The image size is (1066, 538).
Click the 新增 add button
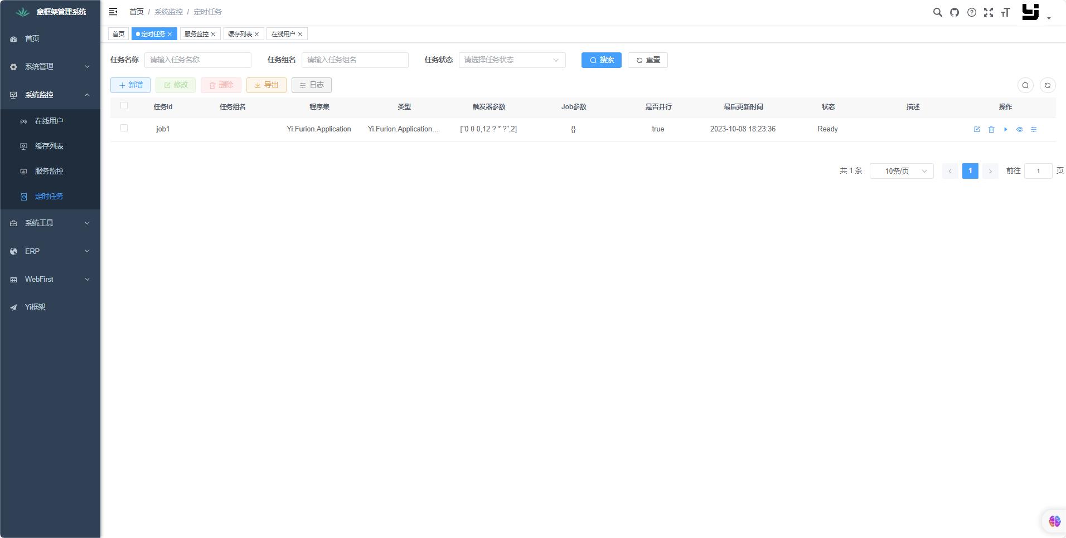point(130,85)
